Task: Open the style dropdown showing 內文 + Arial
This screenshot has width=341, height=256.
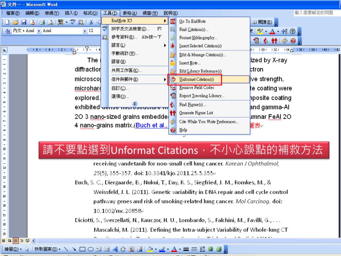Action: point(39,31)
